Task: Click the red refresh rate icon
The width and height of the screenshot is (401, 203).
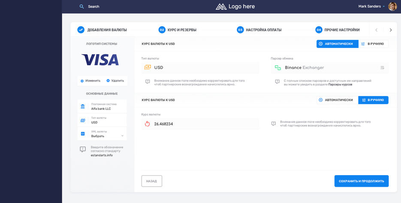Action: [x=147, y=124]
